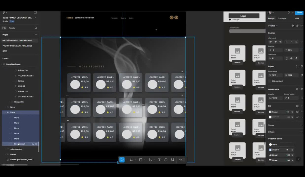Open the Move tool options dropdown arrow
The width and height of the screenshot is (305, 177).
(x=126, y=160)
